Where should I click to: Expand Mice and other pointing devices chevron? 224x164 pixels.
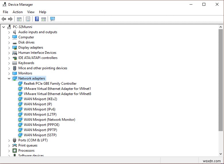[x=9, y=68]
